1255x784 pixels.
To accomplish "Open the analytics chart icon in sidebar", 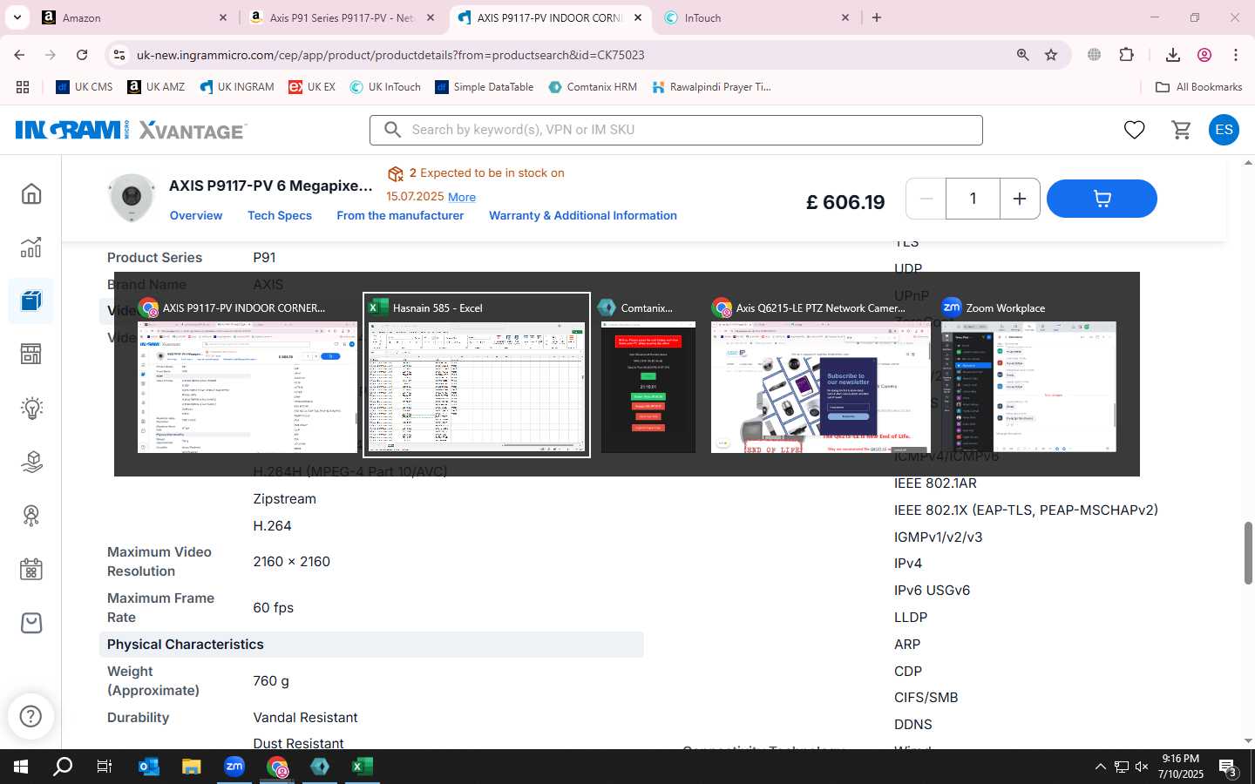I will pos(31,247).
